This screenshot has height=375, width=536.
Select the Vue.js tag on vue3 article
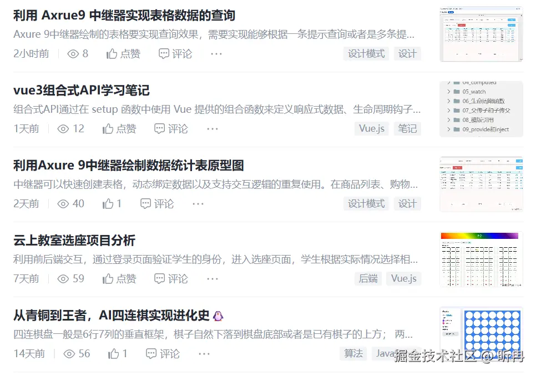coord(372,129)
